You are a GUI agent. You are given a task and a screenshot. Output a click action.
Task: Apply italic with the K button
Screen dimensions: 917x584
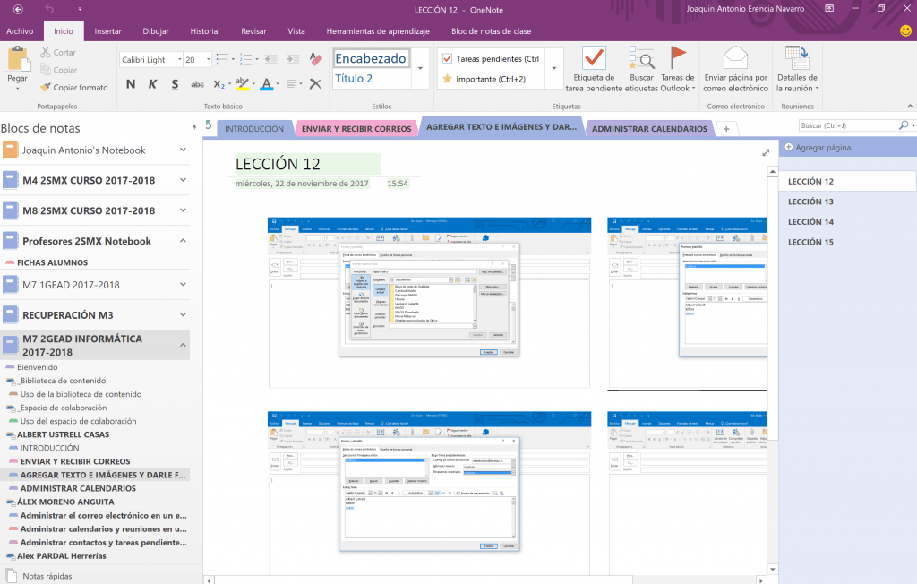(152, 84)
